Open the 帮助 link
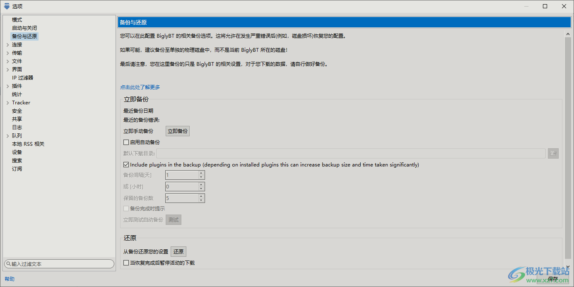 (10, 279)
